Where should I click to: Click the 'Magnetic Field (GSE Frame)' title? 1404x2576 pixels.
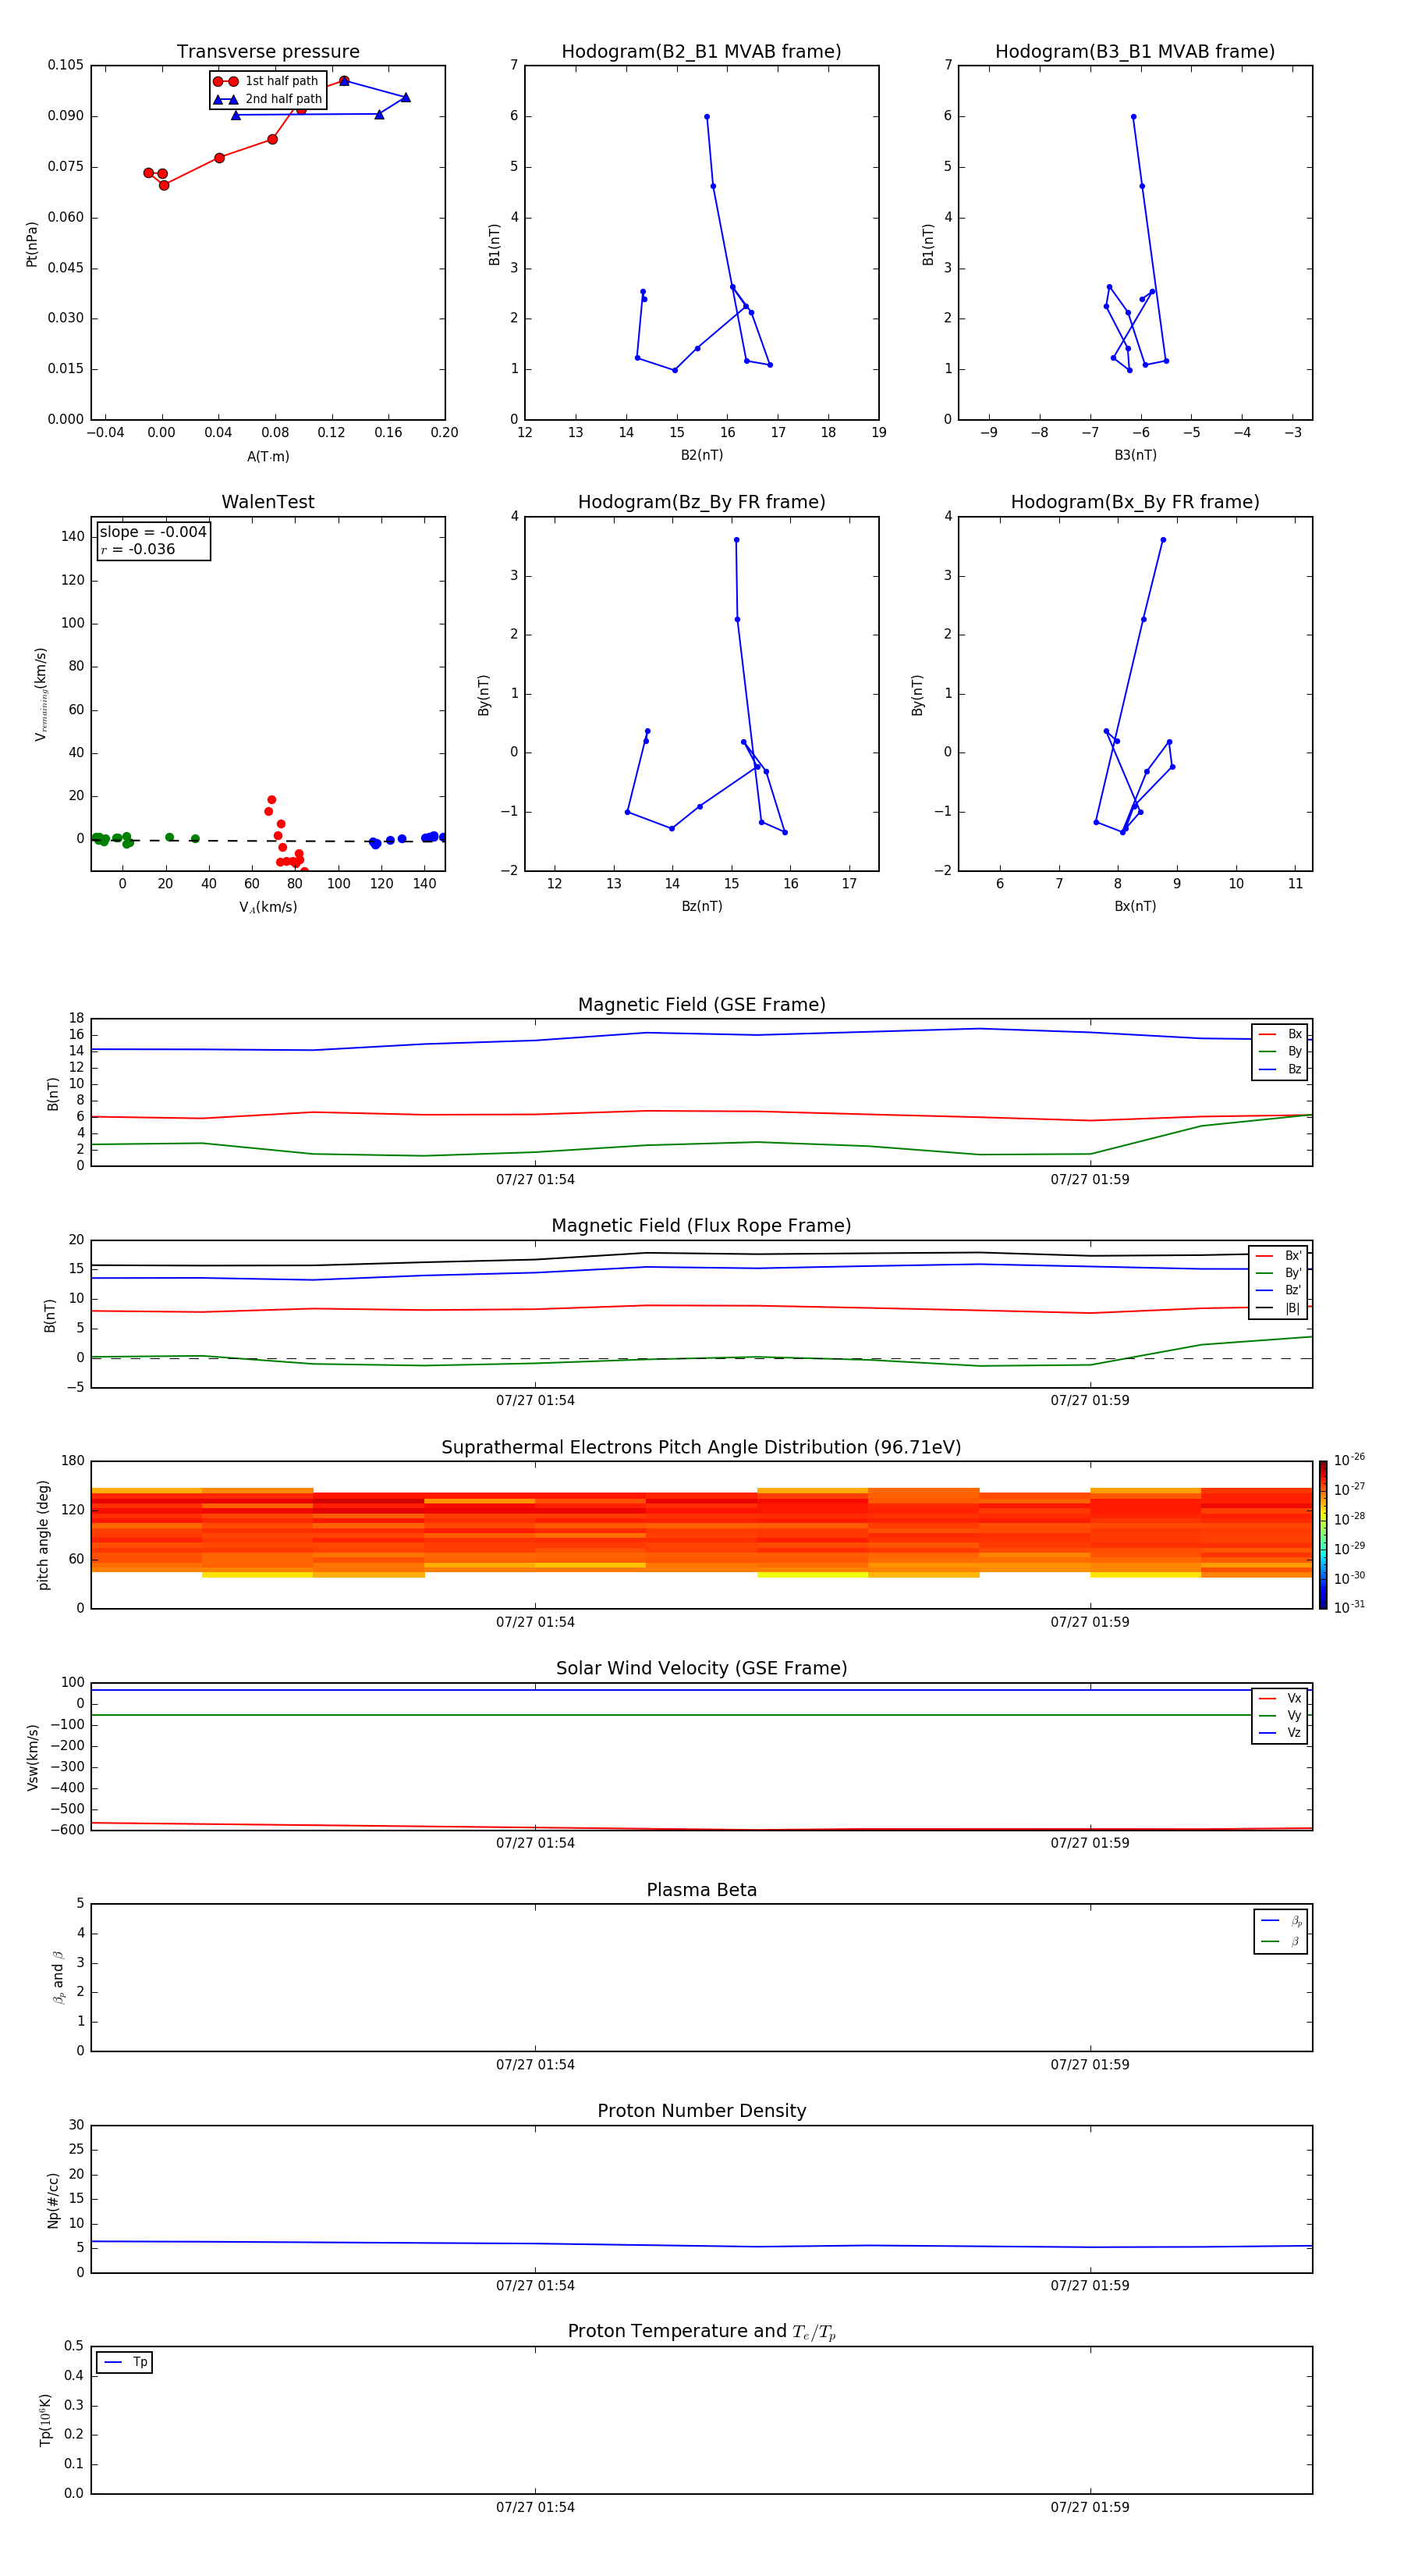click(x=701, y=1005)
